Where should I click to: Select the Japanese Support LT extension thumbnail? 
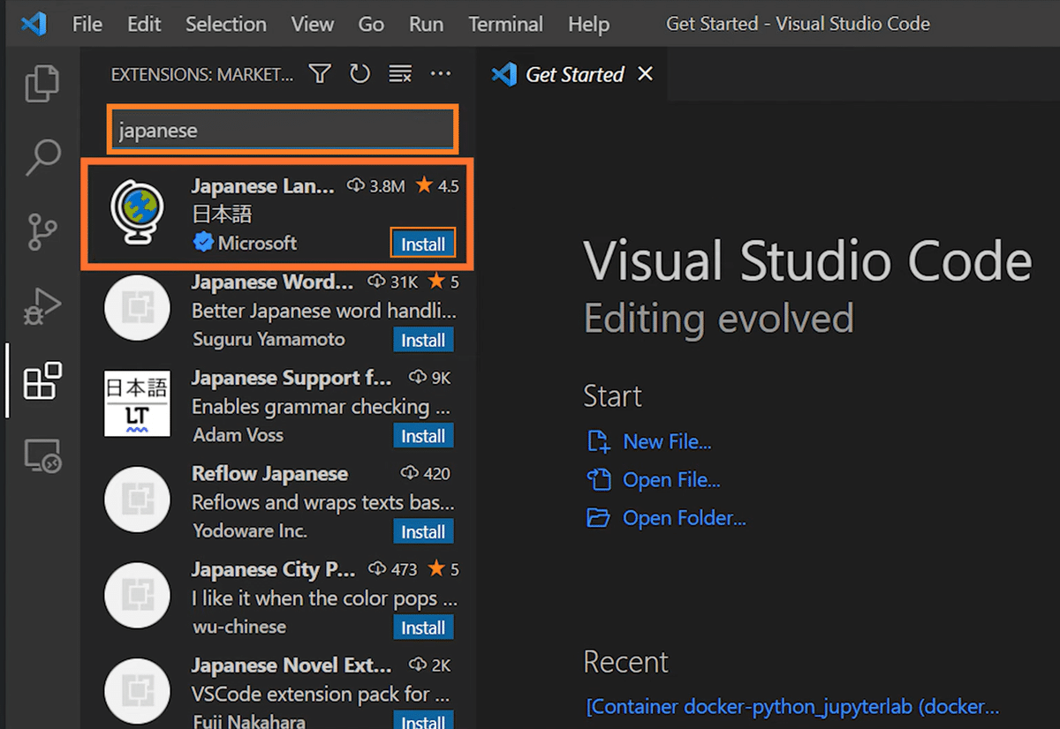coord(137,403)
